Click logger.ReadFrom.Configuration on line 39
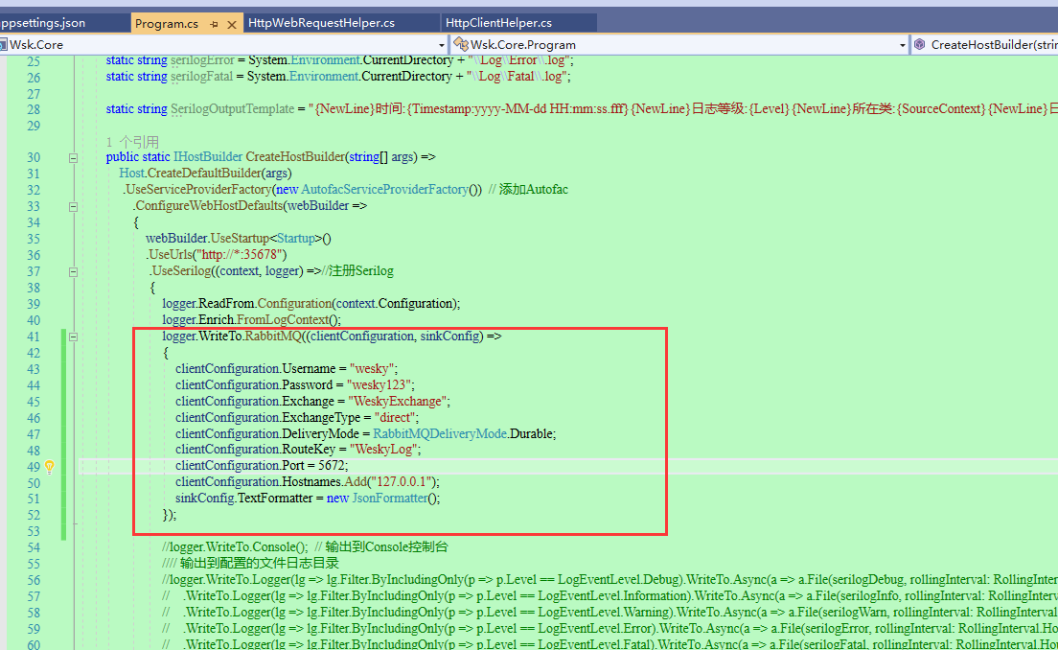Image resolution: width=1058 pixels, height=650 pixels. tap(247, 304)
